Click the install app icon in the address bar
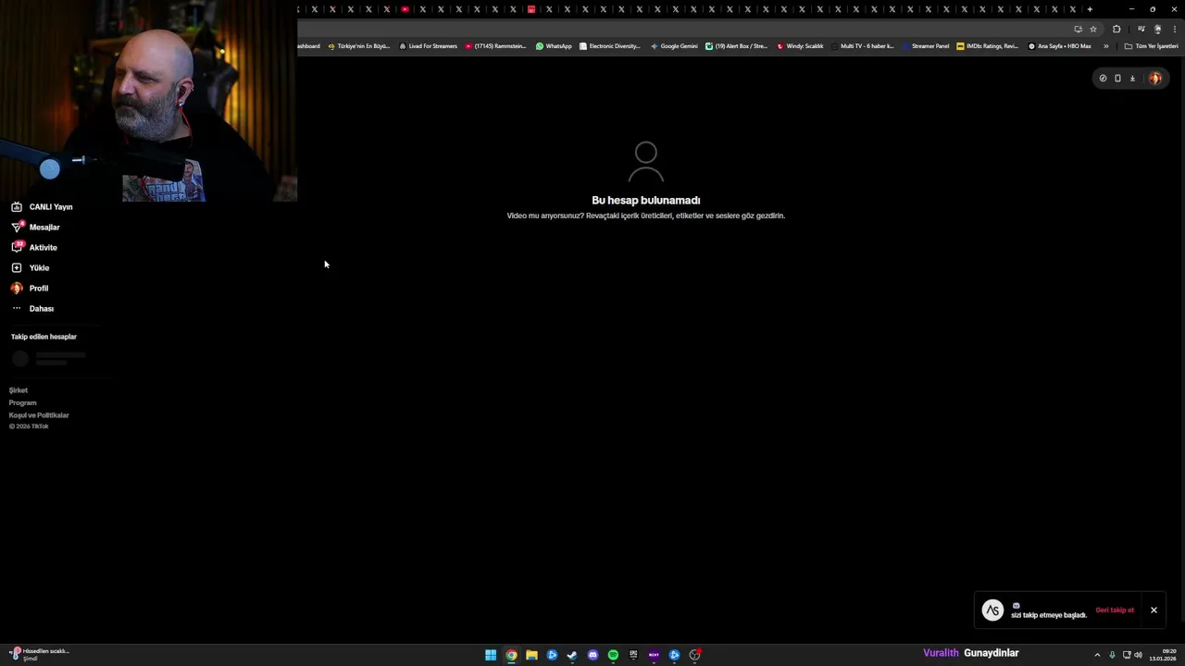Viewport: 1185px width, 666px height. pos(1078,30)
